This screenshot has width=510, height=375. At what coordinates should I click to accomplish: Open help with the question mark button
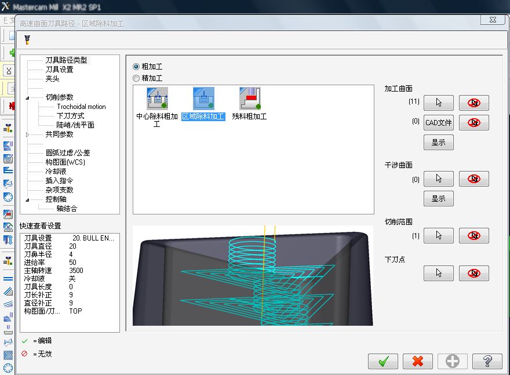point(487,361)
